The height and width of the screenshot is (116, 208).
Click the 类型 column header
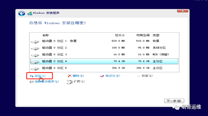156,35
